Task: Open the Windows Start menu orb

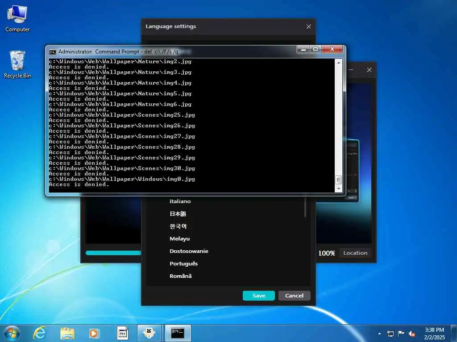Action: tap(12, 333)
